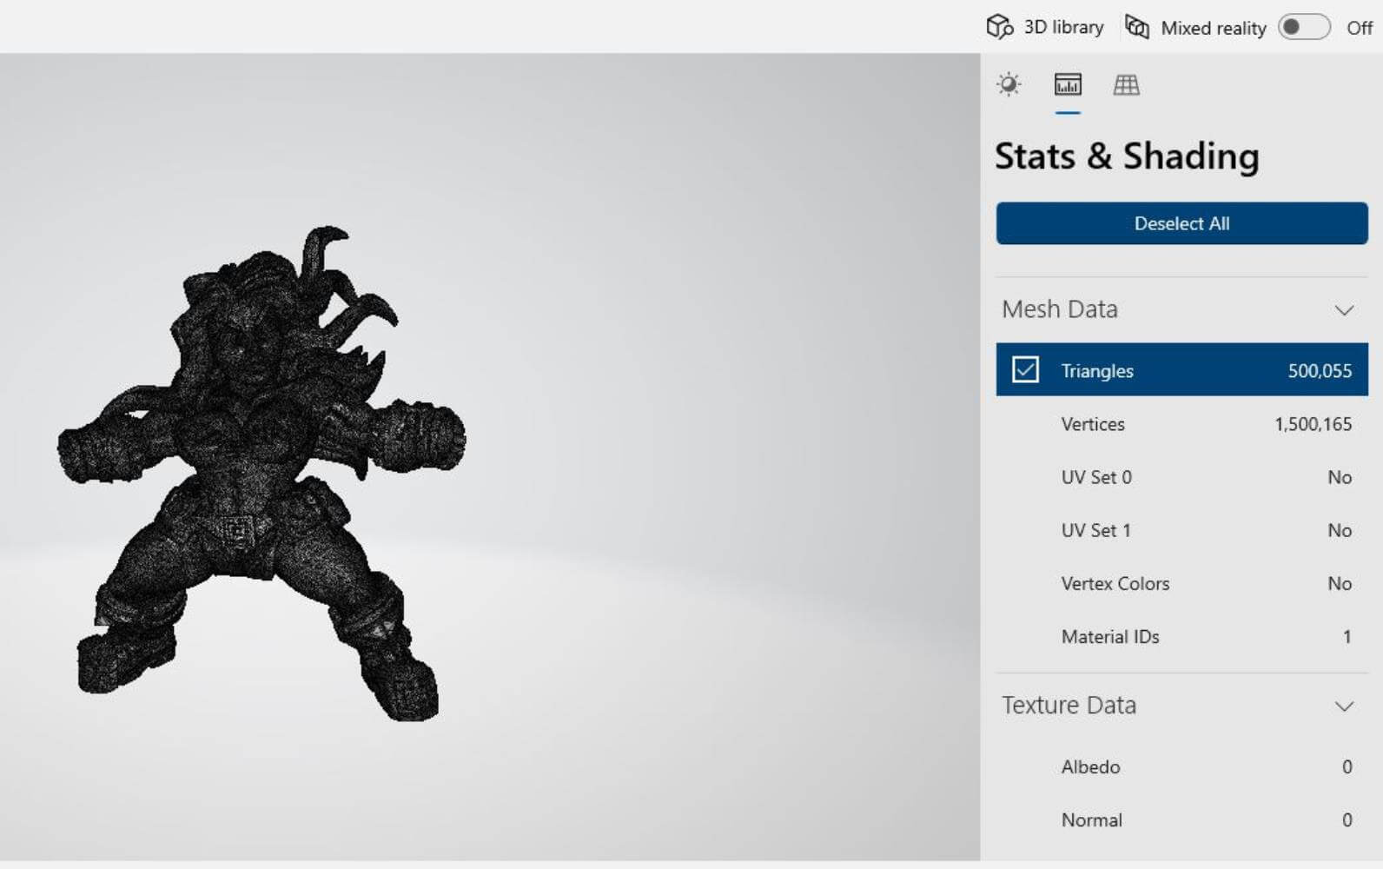Collapse the Mesh Data section chevron
Viewport: 1383px width, 869px height.
[x=1344, y=310]
